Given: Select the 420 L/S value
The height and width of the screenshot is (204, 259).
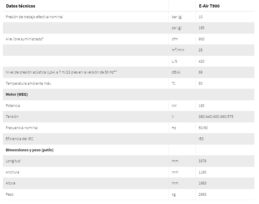Looking at the screenshot, I should (201, 61).
